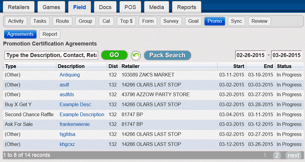This screenshot has height=162, width=305.
Task: Click the 03-11-2015 start date of Antiquing
Action: [x=232, y=75]
